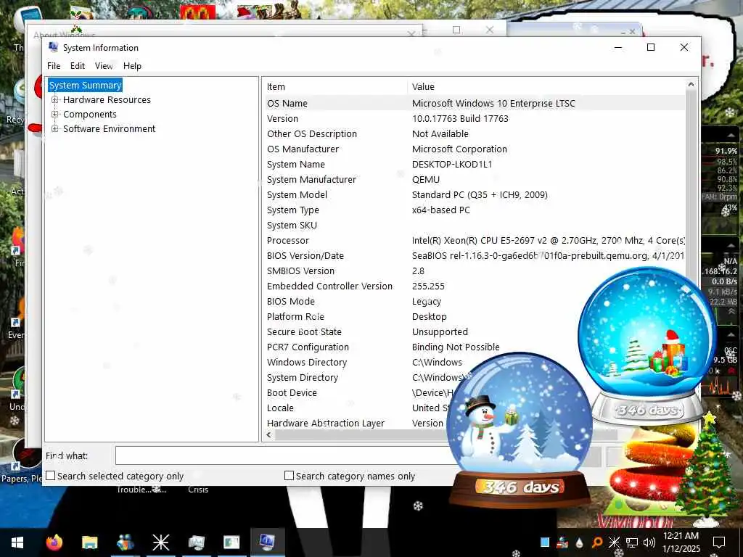The height and width of the screenshot is (557, 743).
Task: Click the Item column header
Action: (x=335, y=87)
